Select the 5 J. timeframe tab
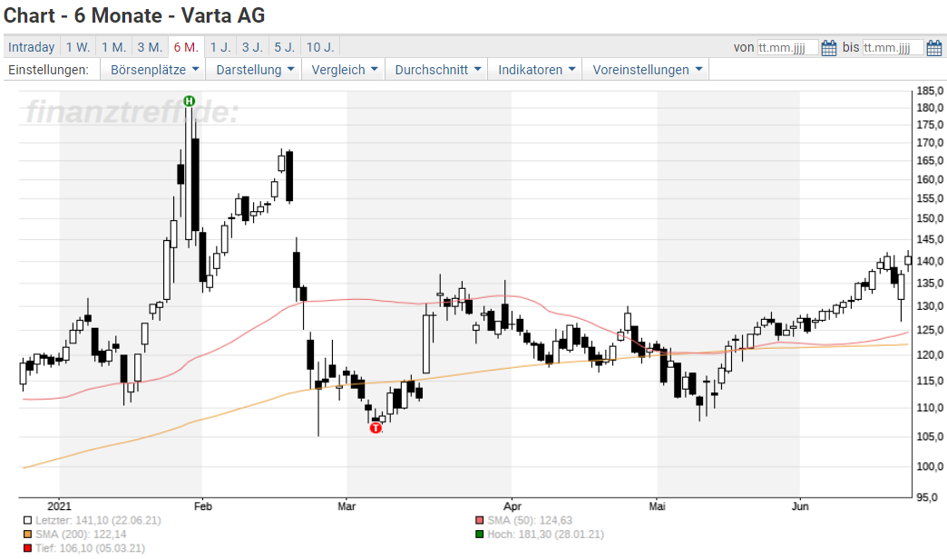This screenshot has height=559, width=947. (285, 47)
